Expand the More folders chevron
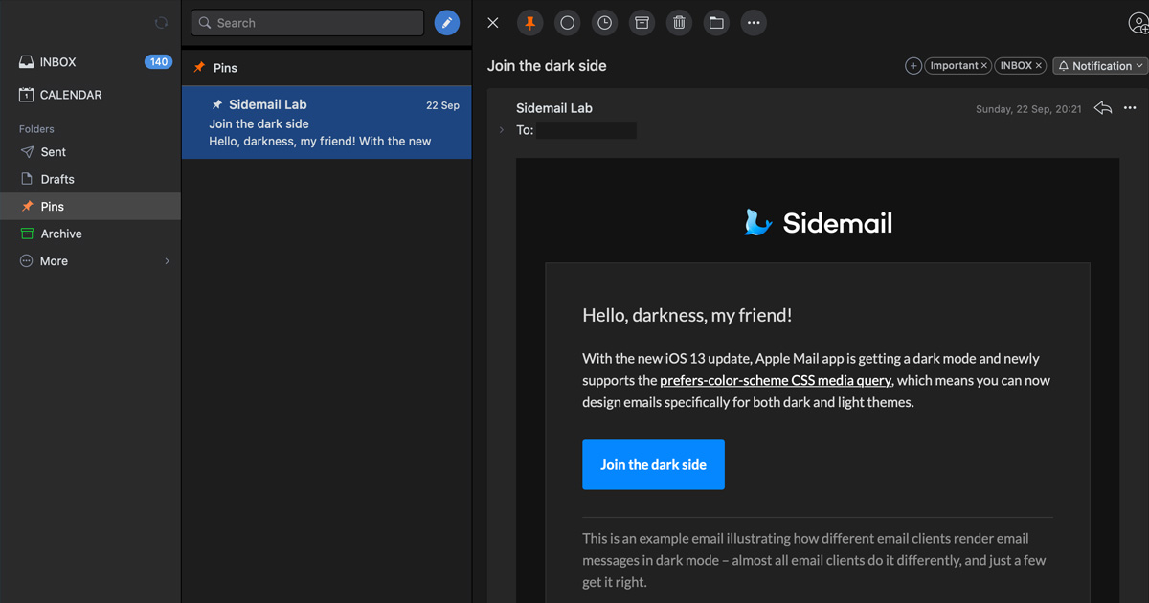Screen dimensions: 1149x603 click(167, 261)
